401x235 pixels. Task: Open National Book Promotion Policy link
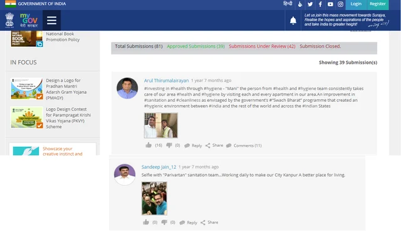[63, 37]
